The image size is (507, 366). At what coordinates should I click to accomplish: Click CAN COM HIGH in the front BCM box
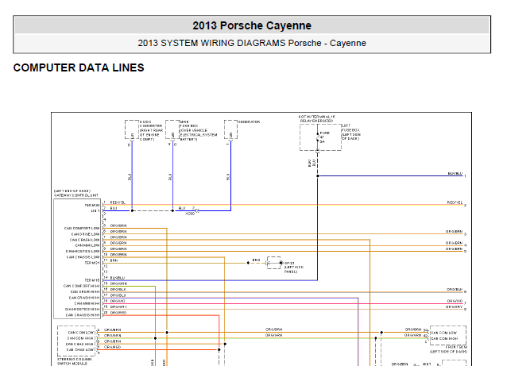pos(444,338)
